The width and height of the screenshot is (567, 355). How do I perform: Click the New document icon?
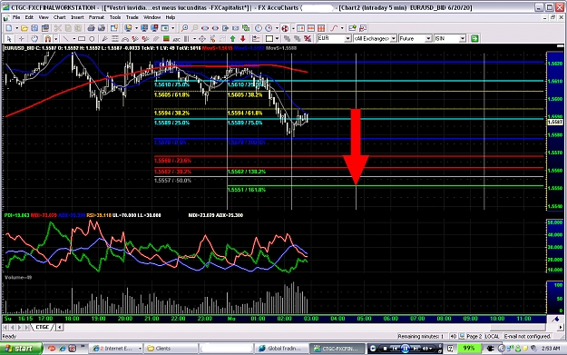9,28
